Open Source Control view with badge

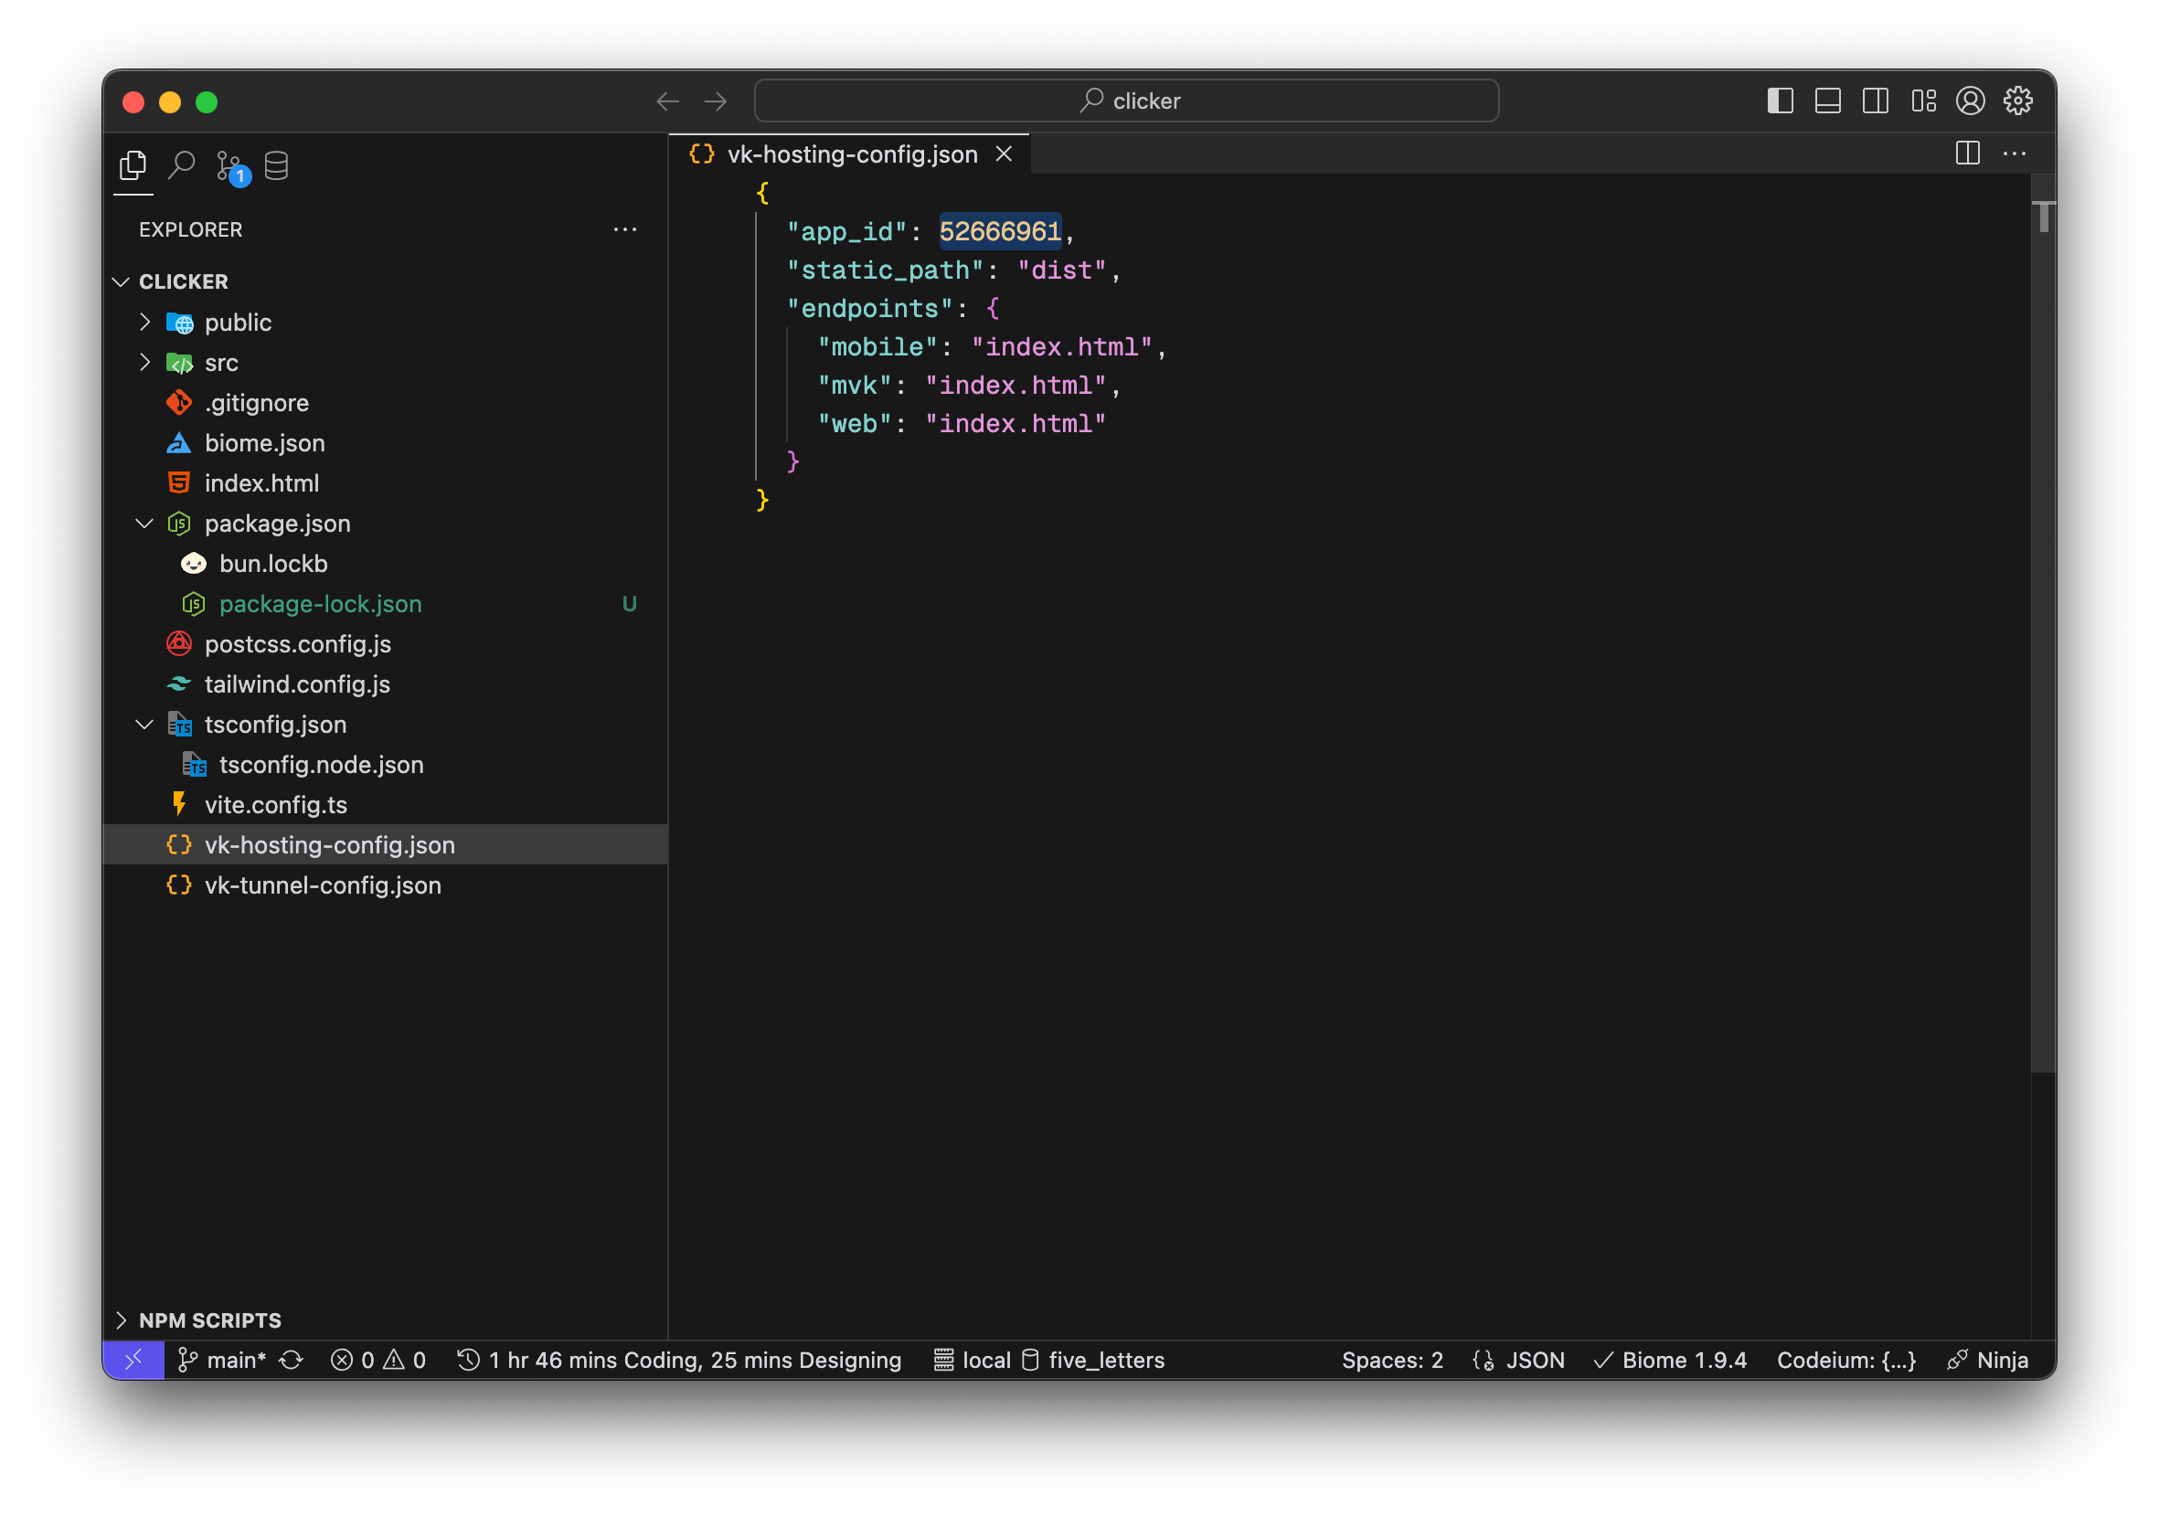tap(229, 166)
